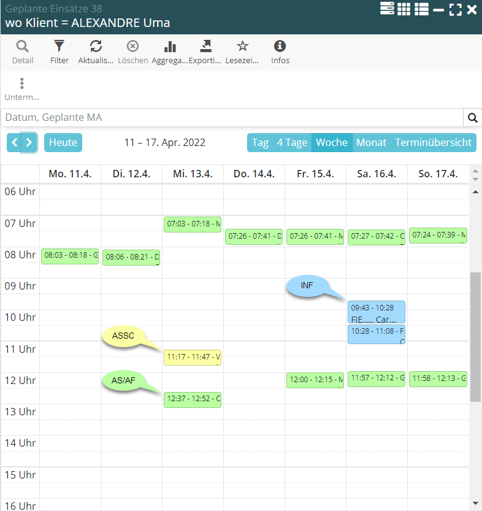
Task: Open the blue 09:43 - 10:28 appointment
Action: (x=376, y=312)
